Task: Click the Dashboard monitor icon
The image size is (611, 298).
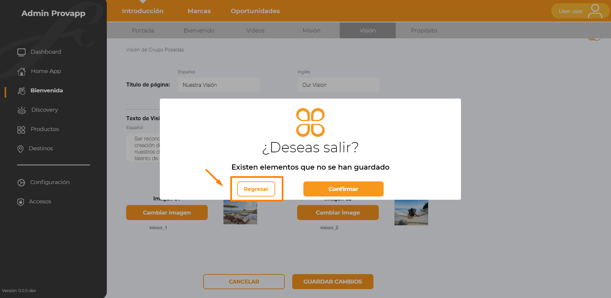Action: 21,52
